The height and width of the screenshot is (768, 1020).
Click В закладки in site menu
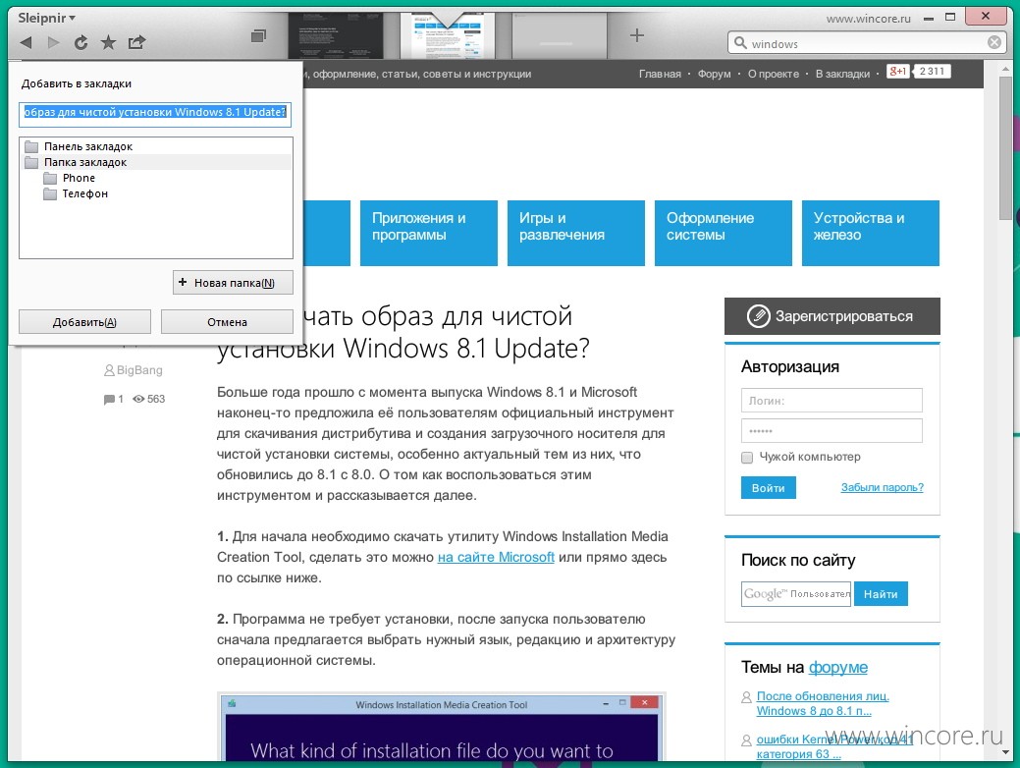click(x=842, y=75)
